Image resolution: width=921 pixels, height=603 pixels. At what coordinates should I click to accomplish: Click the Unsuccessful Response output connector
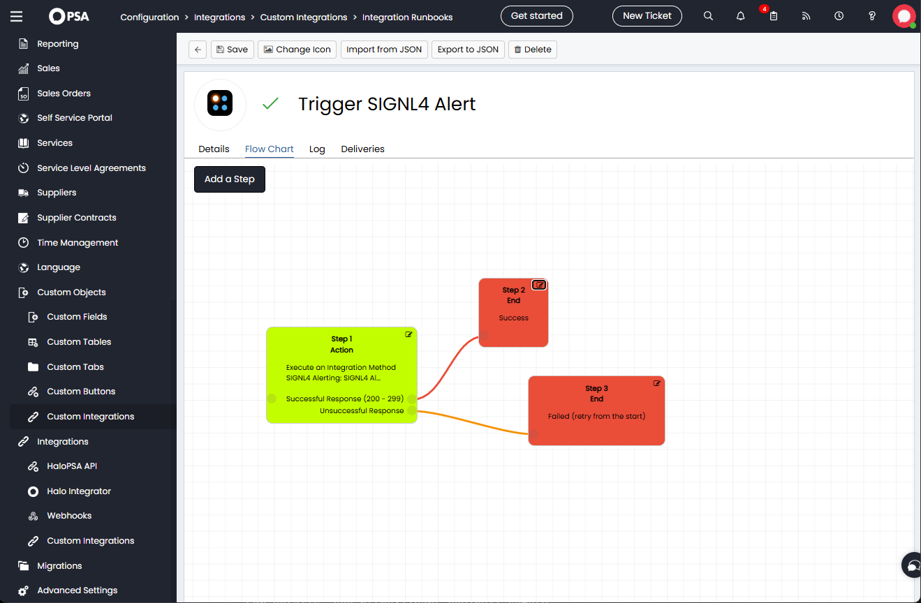click(x=412, y=410)
